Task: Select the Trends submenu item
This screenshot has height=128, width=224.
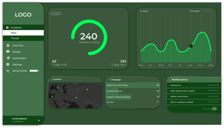Action: (23, 38)
